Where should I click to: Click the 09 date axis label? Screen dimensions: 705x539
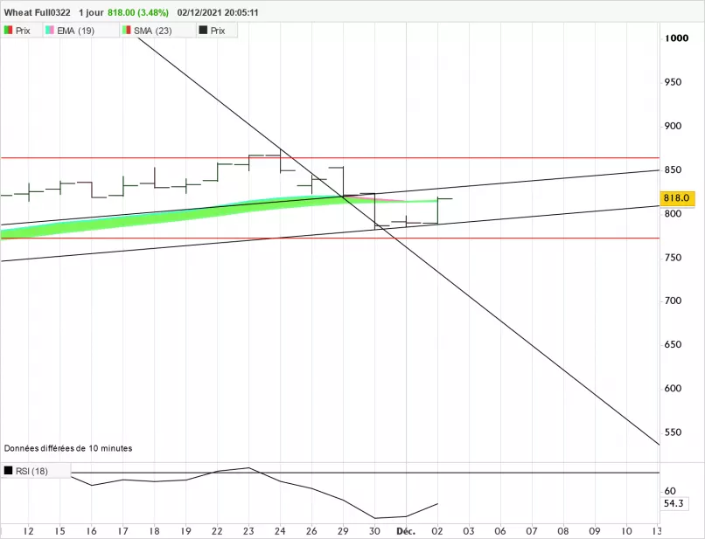pos(595,531)
